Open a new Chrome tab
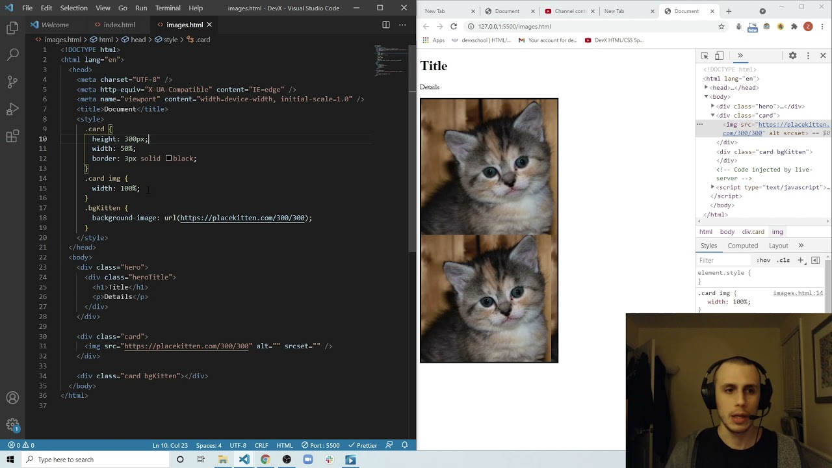This screenshot has width=832, height=468. (x=729, y=11)
